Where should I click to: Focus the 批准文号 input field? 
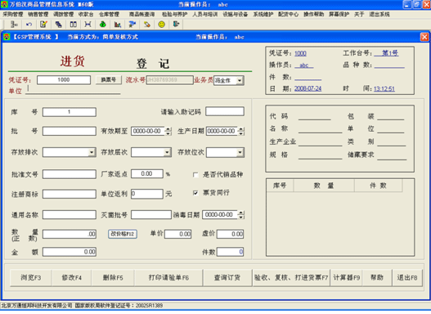[x=70, y=174]
